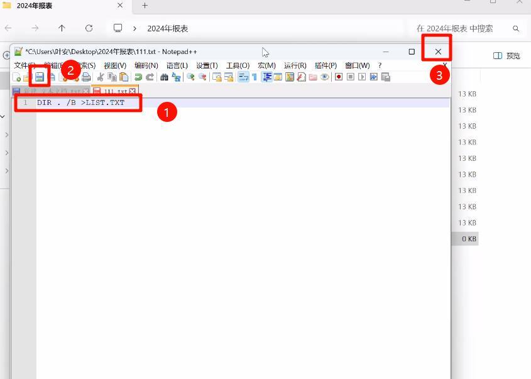Screen dimensions: 531x379
Task: Undo the last edit
Action: [138, 77]
